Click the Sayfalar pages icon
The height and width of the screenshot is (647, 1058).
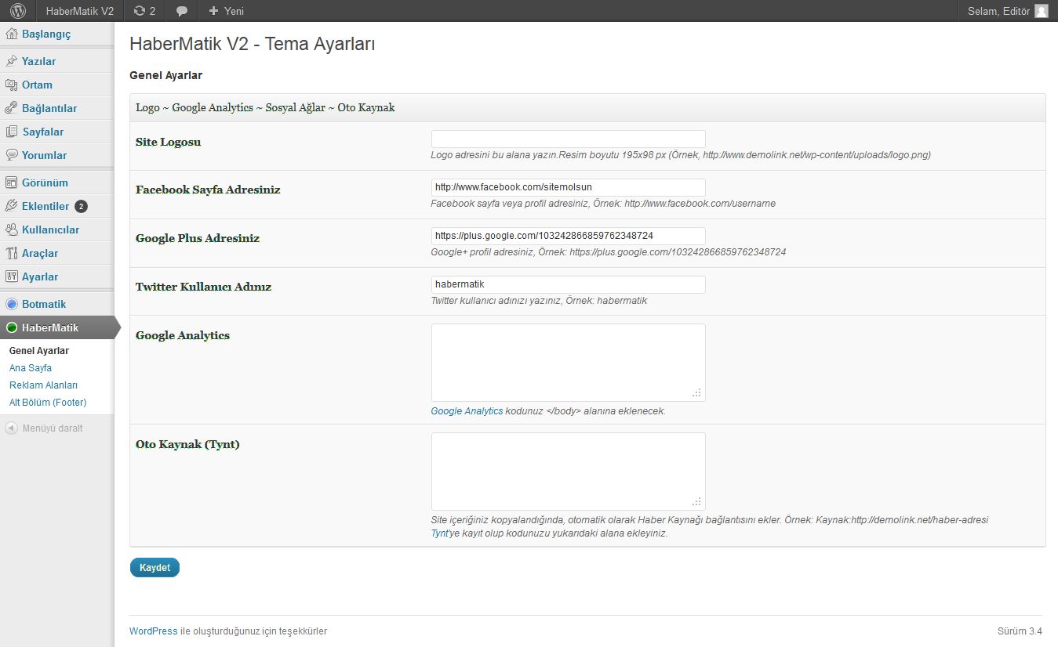coord(12,132)
